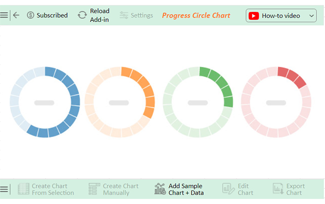Click the back arrow icon

click(16, 15)
